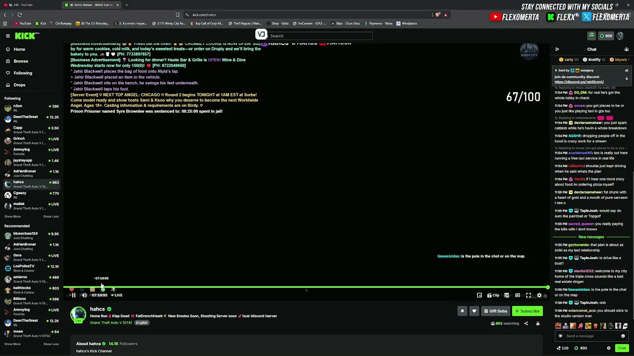634x356 pixels.
Task: Collapse the chat panel
Action: (557, 49)
